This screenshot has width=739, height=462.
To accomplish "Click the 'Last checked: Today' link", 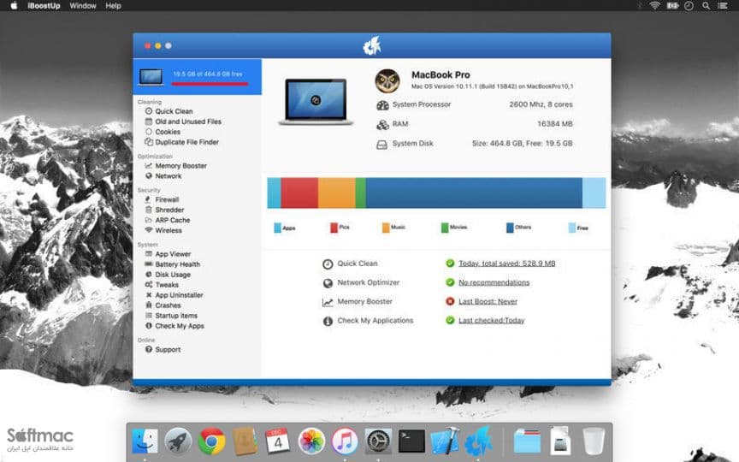I will [491, 321].
